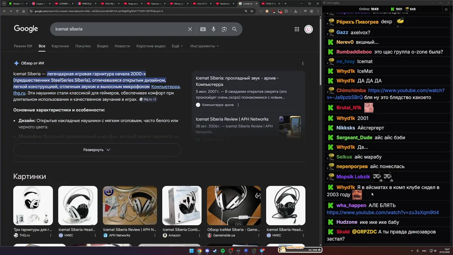This screenshot has width=453, height=255.
Task: Open Icemat Siberia Review APH Networks result
Action: click(232, 119)
